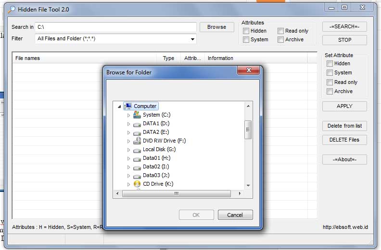Enable the Read only search attribute checkbox

(x=280, y=31)
